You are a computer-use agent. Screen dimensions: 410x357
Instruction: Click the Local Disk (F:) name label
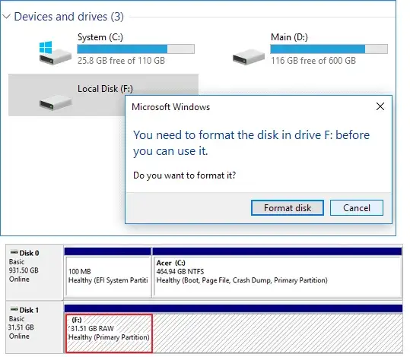click(x=106, y=89)
